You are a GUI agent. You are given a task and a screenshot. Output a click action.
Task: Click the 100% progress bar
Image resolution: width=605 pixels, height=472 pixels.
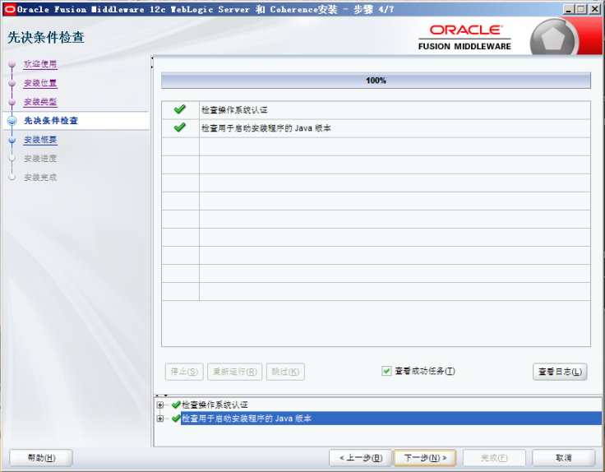(376, 81)
